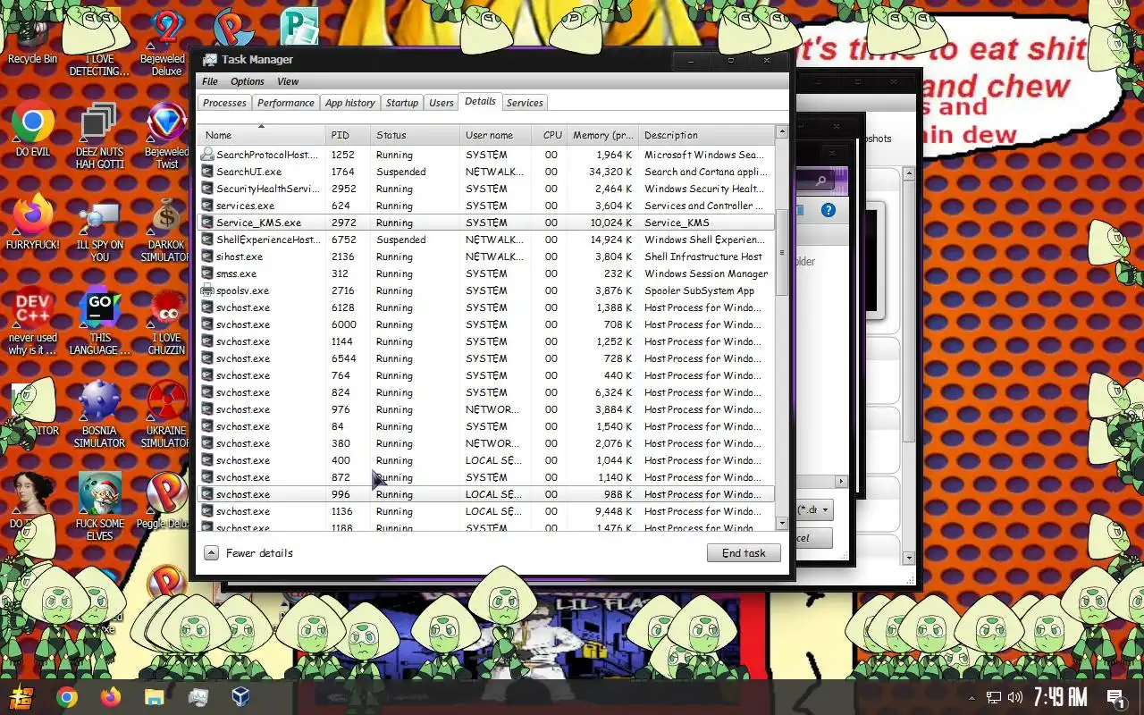
Task: Switch to Task Manager taskbar button
Action: pos(198,697)
